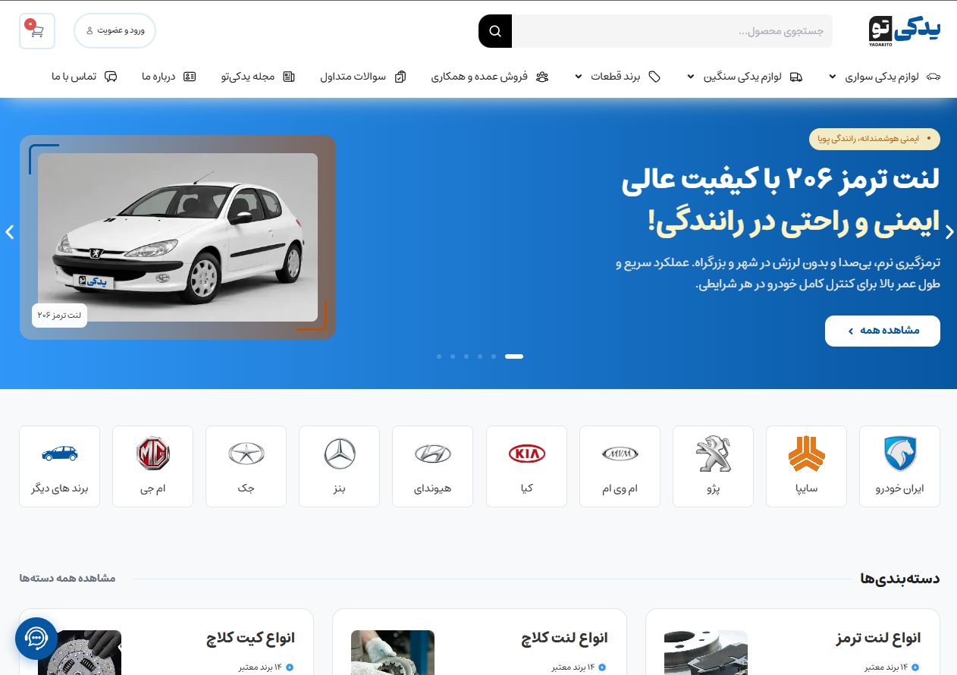957x675 pixels.
Task: Select the MVM brand logo
Action: 620,454
